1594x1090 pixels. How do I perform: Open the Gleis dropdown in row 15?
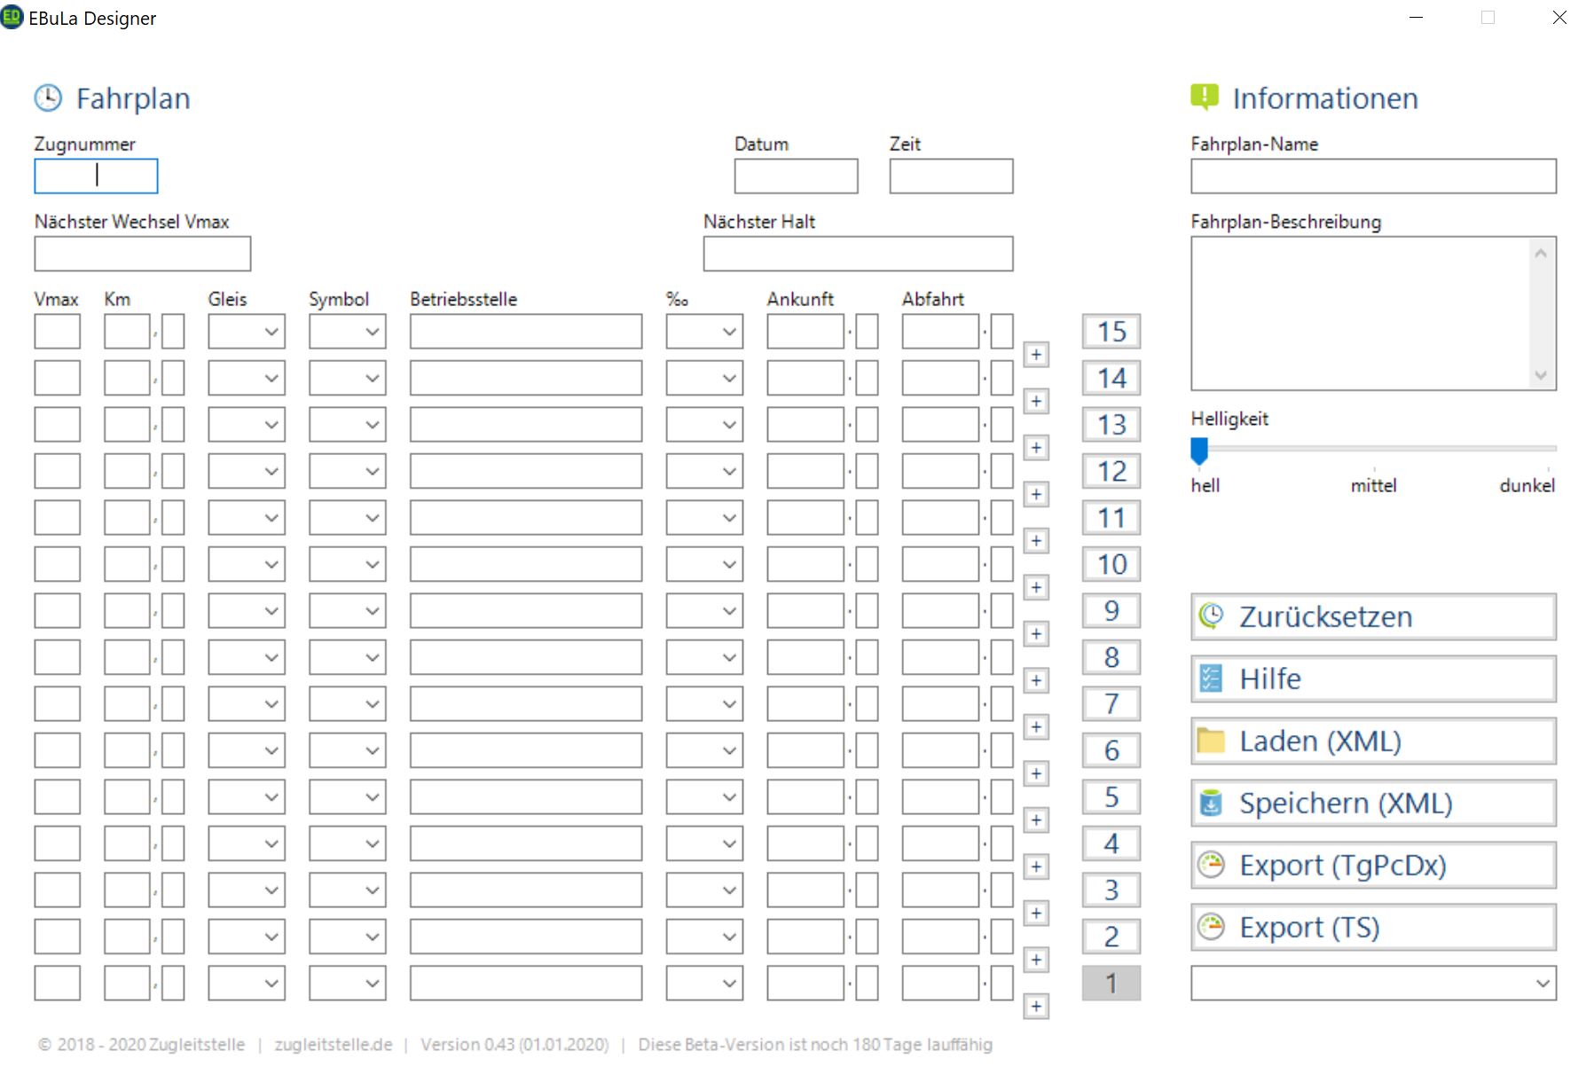[247, 332]
